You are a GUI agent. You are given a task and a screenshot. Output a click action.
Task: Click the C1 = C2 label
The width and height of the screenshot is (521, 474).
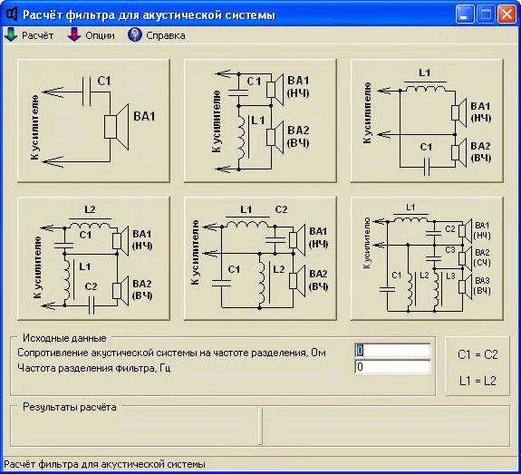(478, 354)
